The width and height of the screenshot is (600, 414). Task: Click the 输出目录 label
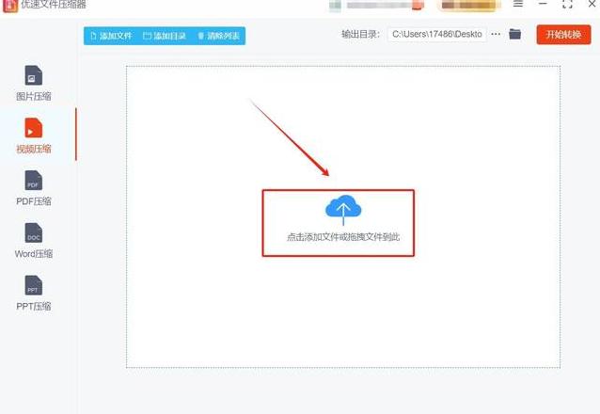(x=360, y=35)
